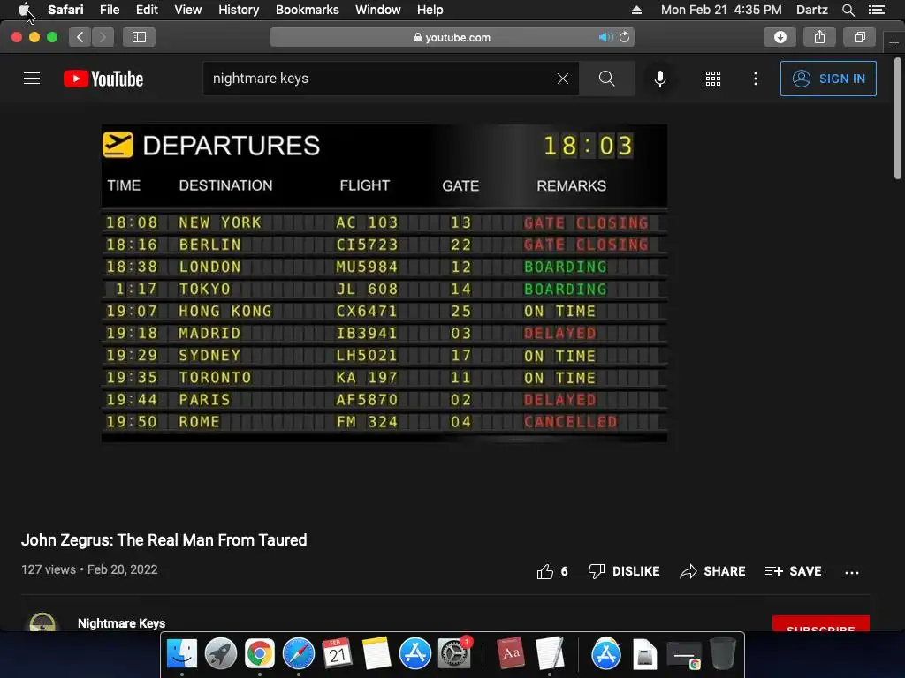Click the date and time in menu bar
This screenshot has height=678, width=905.
[721, 10]
